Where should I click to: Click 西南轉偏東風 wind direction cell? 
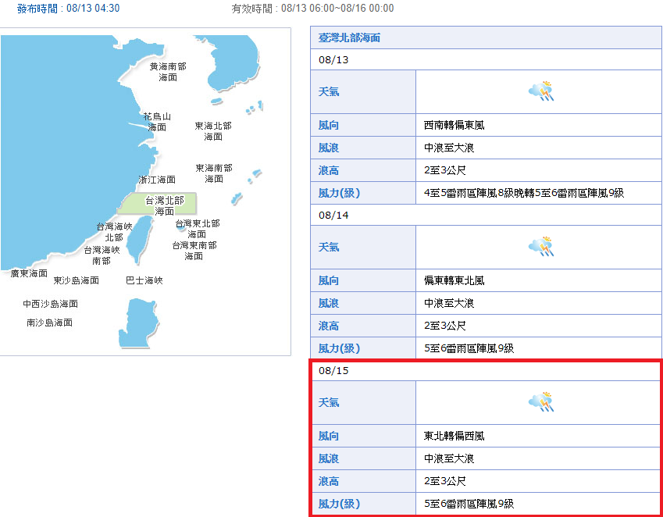(x=539, y=125)
